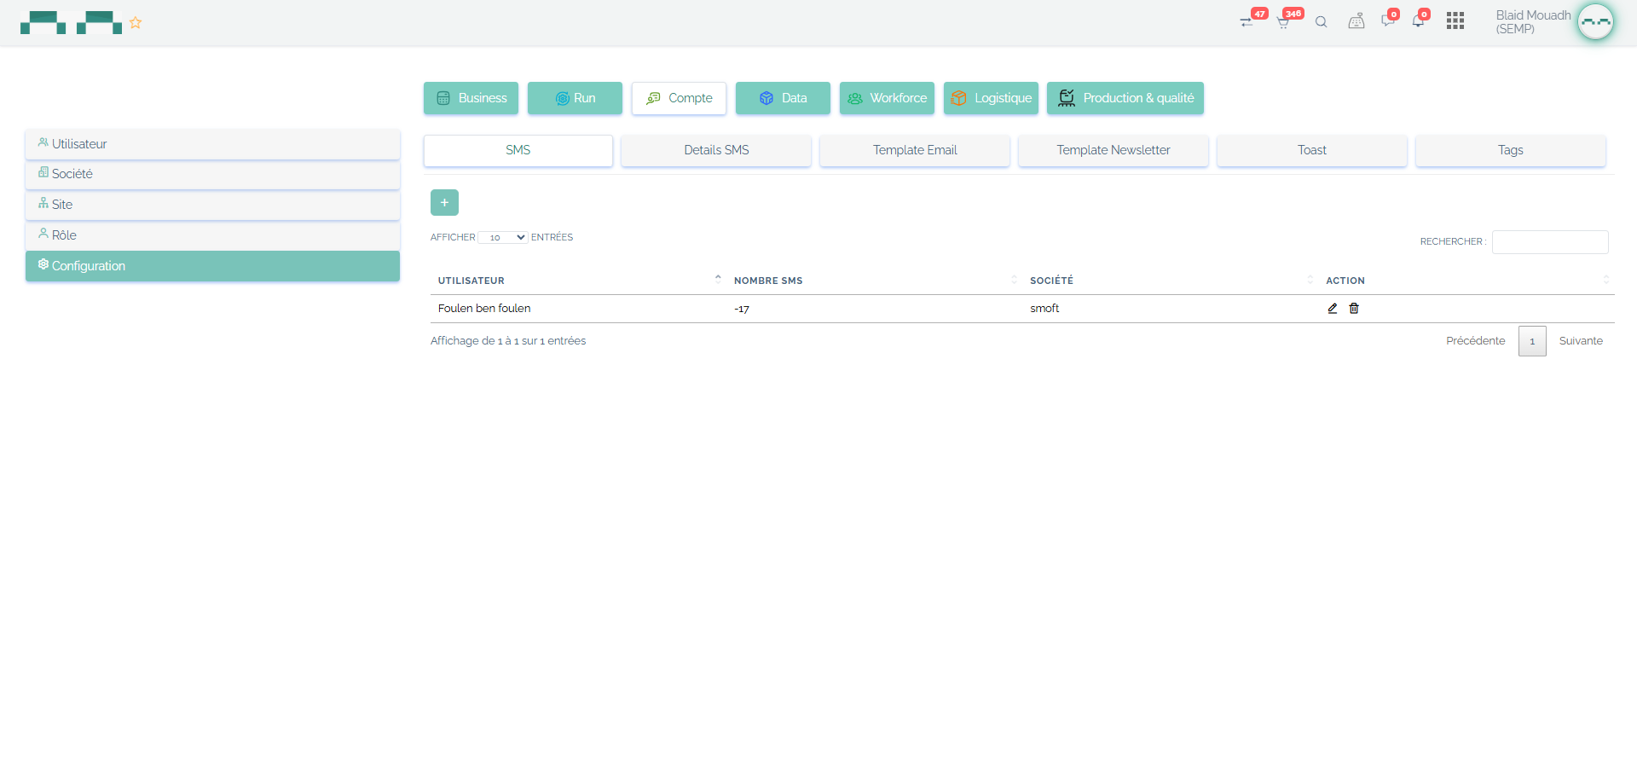Select Site in the sidebar

pyautogui.click(x=212, y=205)
